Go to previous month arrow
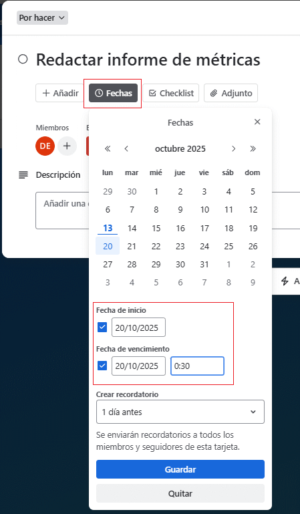 point(126,149)
